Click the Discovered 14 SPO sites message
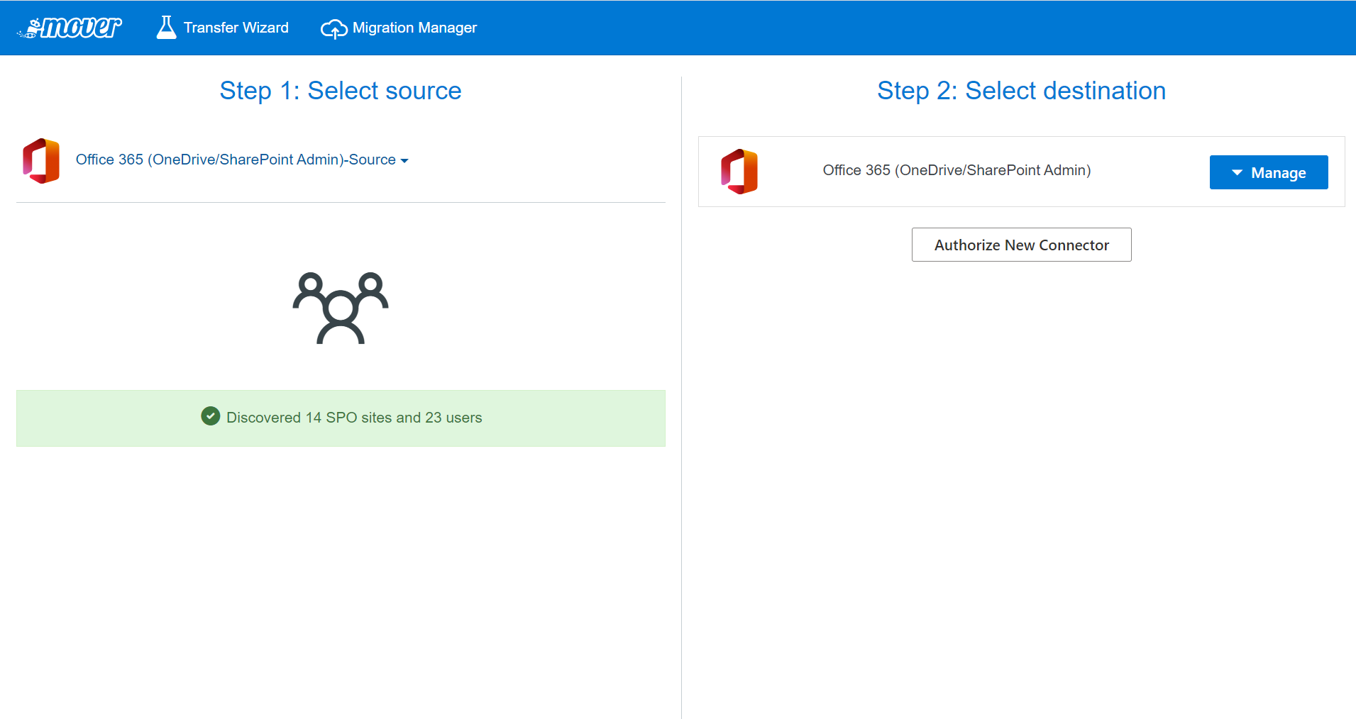Screen dimensions: 1356x719 (x=354, y=418)
